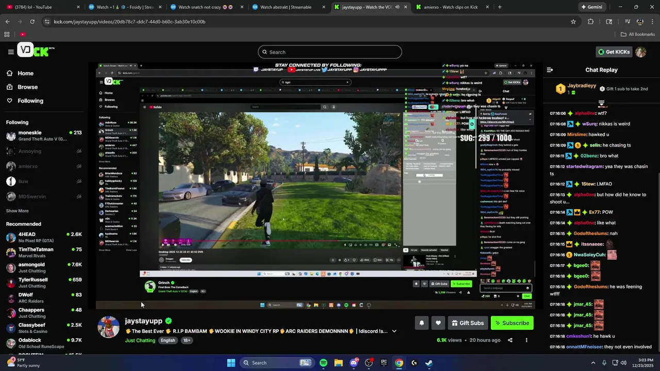Open Discord from the taskbar
Viewport: 660px width, 371px height.
pyautogui.click(x=354, y=363)
